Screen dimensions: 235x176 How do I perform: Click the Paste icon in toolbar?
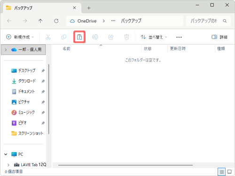pos(79,37)
